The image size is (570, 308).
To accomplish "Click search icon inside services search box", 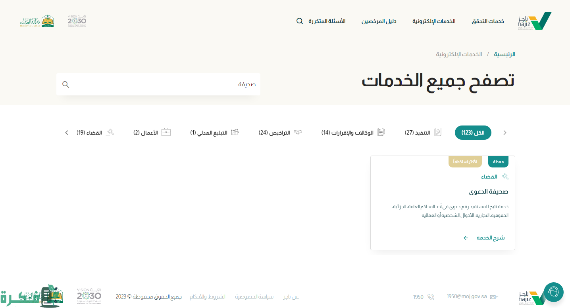I will (x=66, y=84).
